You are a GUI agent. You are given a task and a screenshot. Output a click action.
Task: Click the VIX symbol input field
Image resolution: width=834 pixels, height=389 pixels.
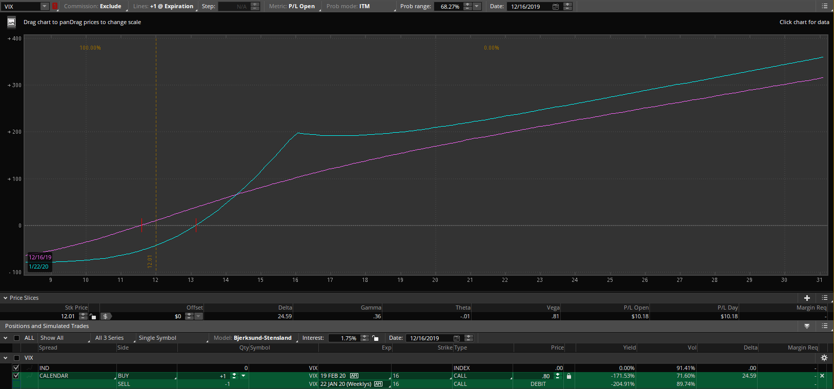tap(21, 7)
